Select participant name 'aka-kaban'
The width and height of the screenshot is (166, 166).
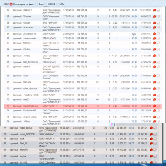[28, 27]
